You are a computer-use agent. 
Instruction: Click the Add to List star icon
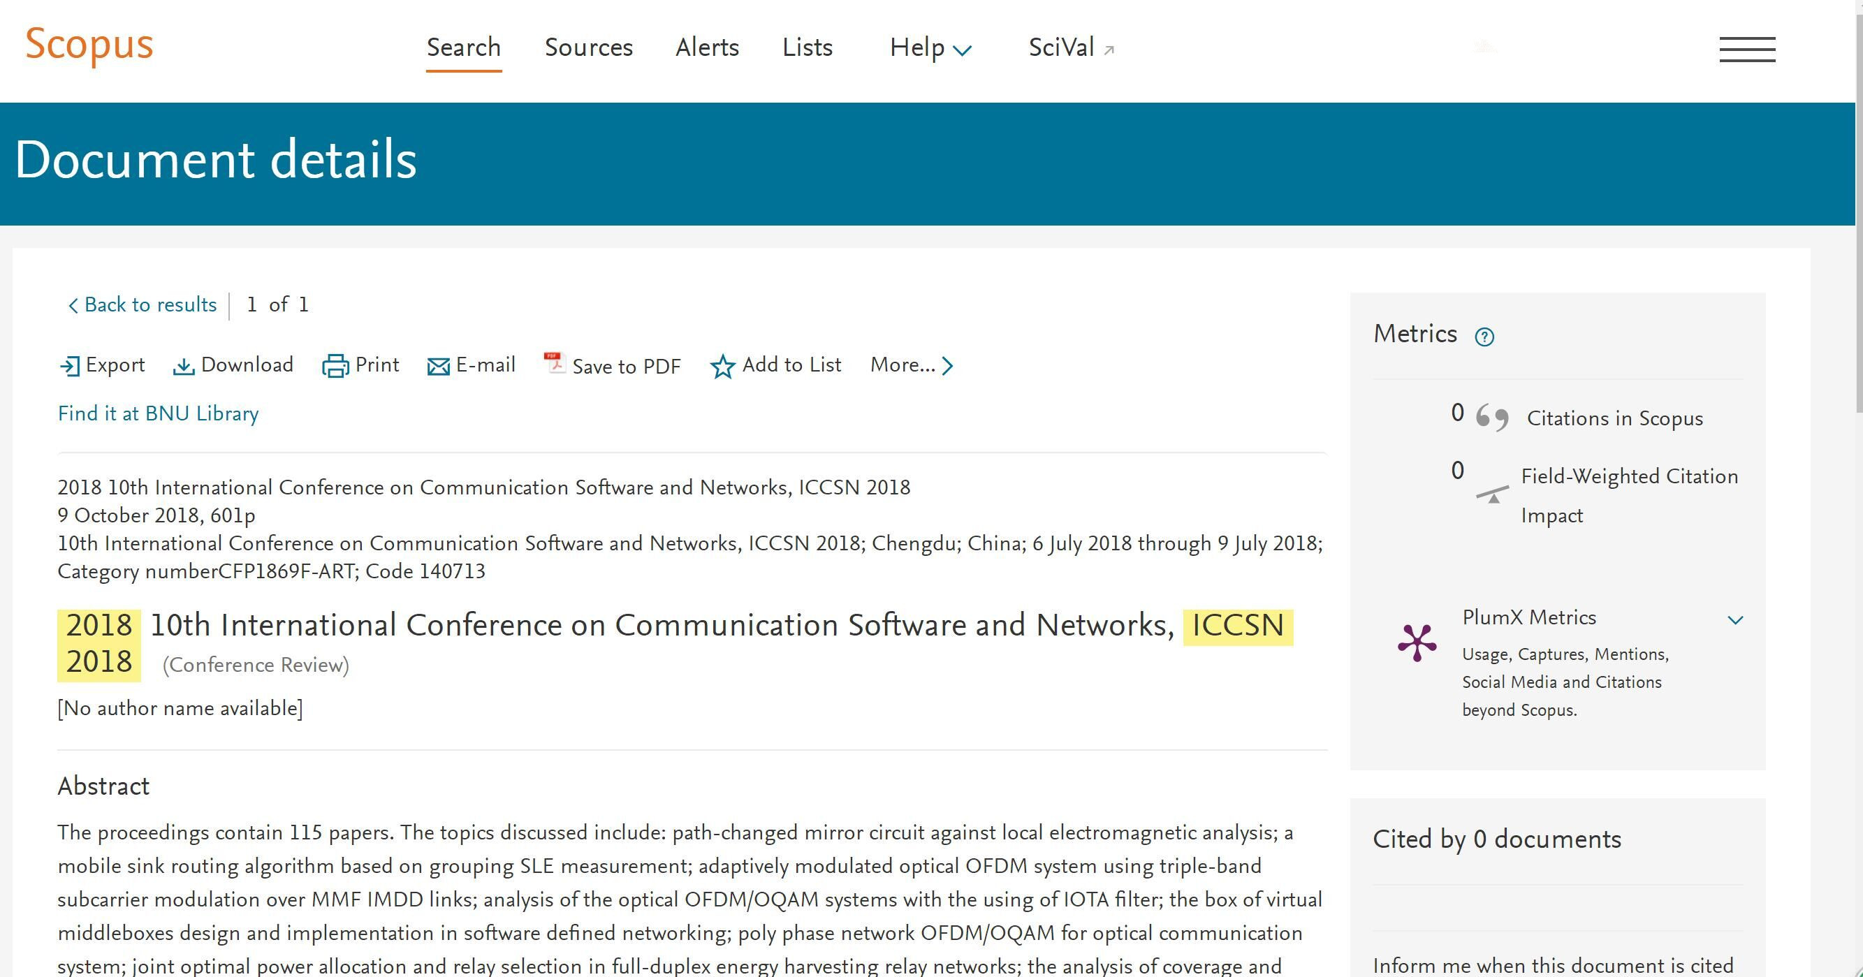(x=722, y=367)
